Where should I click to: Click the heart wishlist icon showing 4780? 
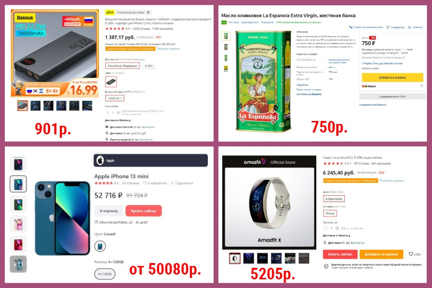411,254
